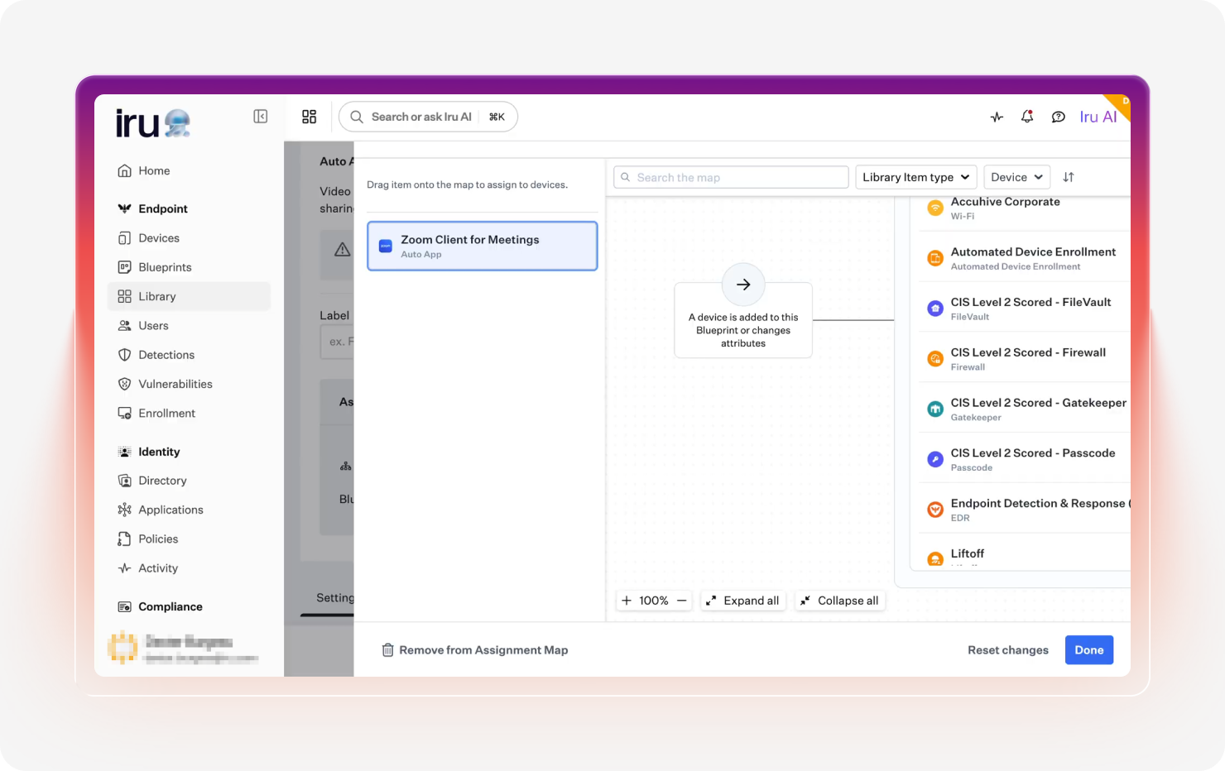Collapse the sidebar panel icon
1225x771 pixels.
(261, 117)
